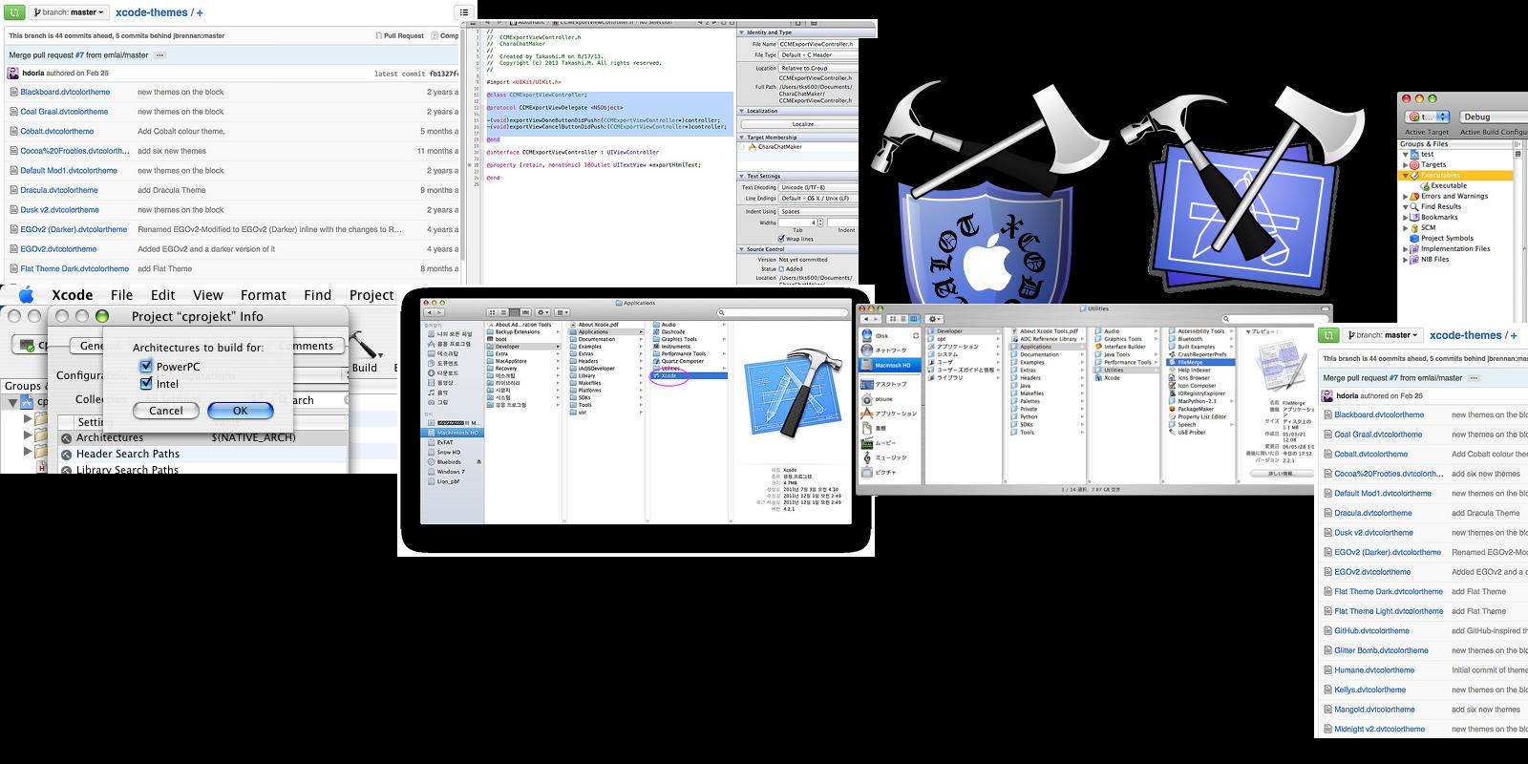Open the Line Endings dropdown
This screenshot has height=764, width=1528.
click(817, 199)
